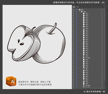The image size is (108, 94).
Task: Switch to the 图层 (Layers) tab
Action: click(x=74, y=7)
